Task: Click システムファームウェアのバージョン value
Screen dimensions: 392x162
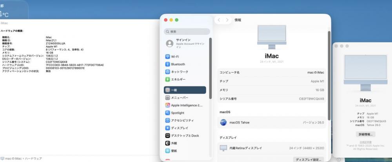Action: pos(52,56)
